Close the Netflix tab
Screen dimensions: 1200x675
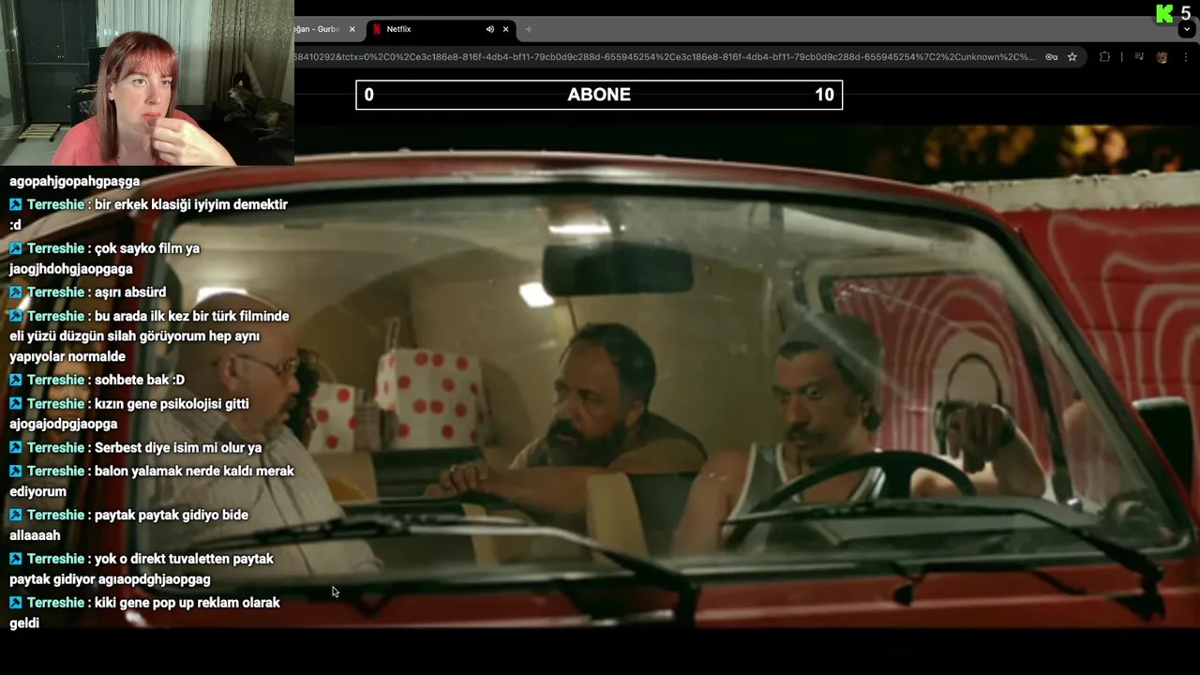505,29
